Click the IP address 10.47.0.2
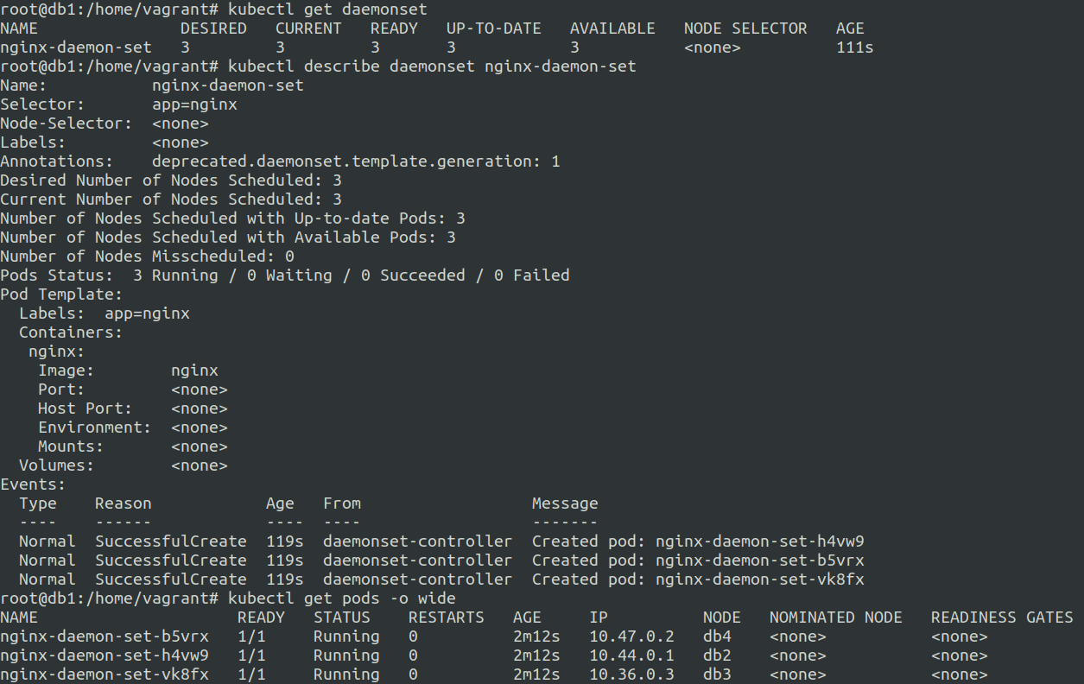Viewport: 1084px width, 684px height. coord(631,636)
